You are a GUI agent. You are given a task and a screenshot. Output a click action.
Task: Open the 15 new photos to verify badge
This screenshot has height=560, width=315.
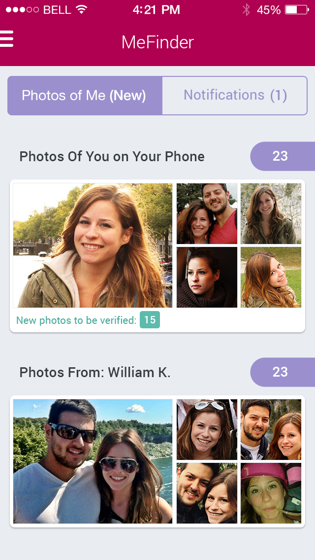[150, 320]
